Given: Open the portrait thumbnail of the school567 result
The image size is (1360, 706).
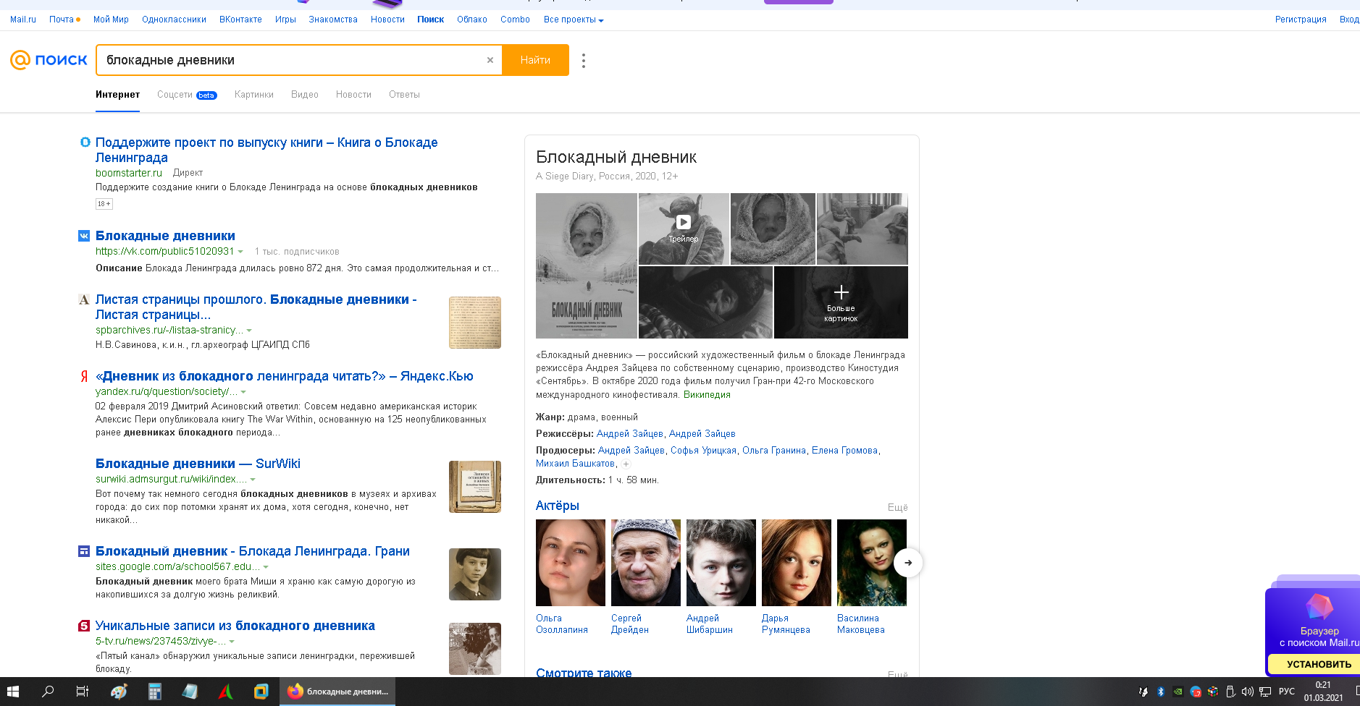Looking at the screenshot, I should point(475,574).
